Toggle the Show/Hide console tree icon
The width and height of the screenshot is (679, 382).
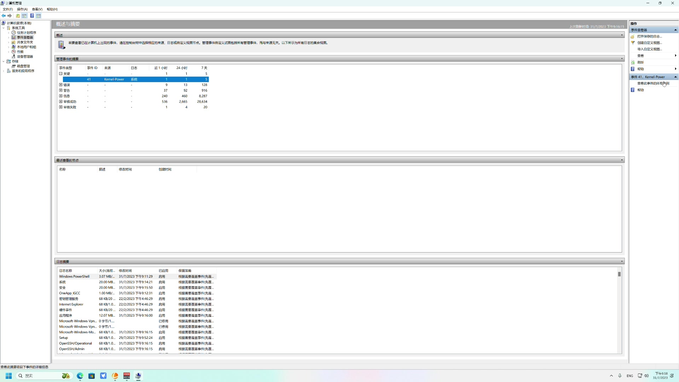(24, 16)
